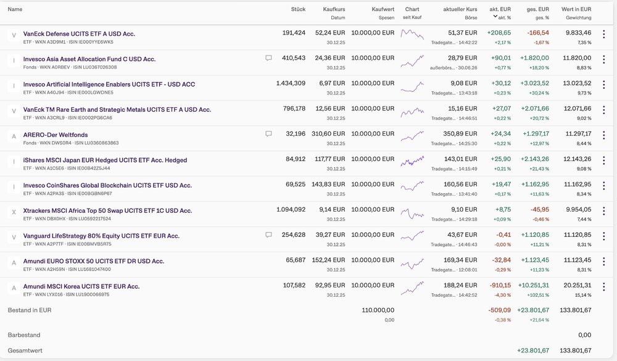Screen dimensions: 617x361
Task: Sort table by Wert in EUR header
Action: click(576, 9)
